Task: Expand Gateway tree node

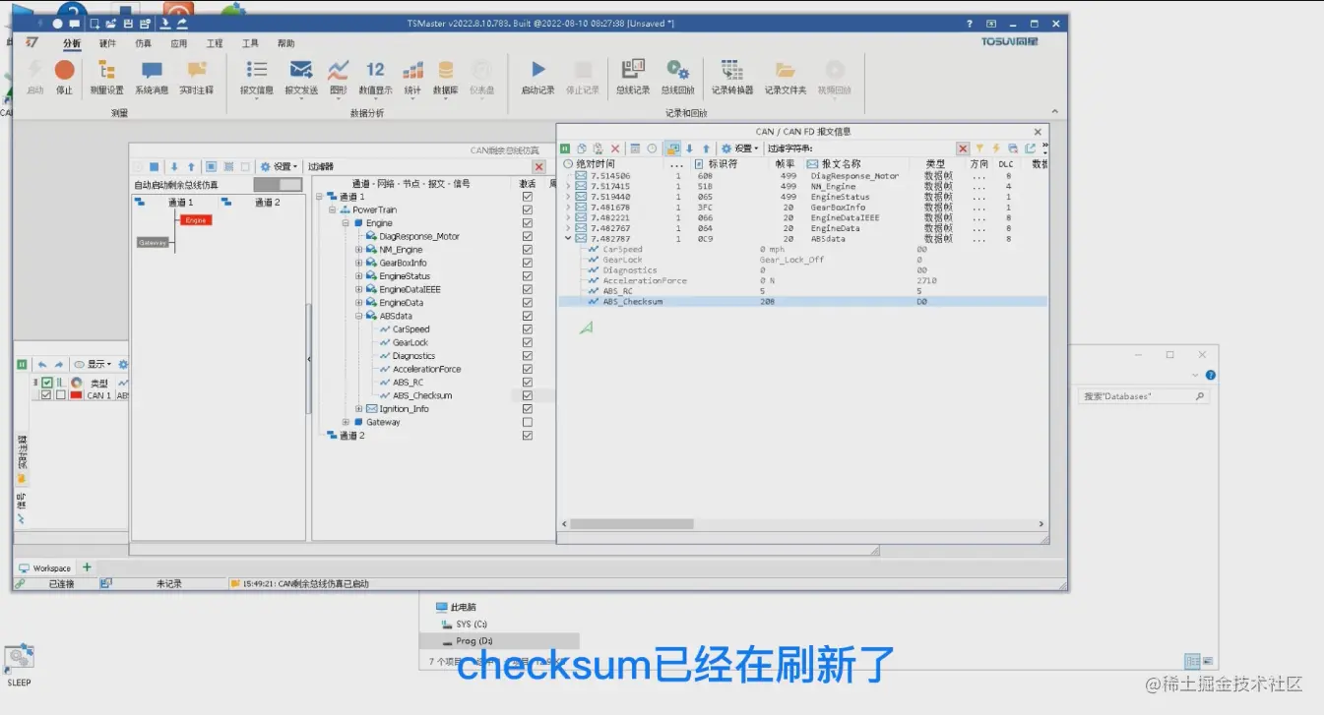Action: pos(346,422)
